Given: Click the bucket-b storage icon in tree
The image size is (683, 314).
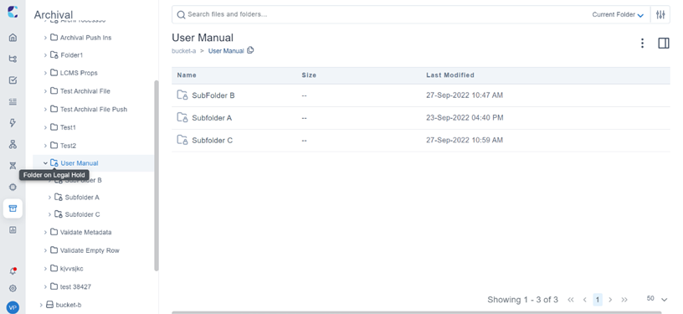Looking at the screenshot, I should coord(49,305).
